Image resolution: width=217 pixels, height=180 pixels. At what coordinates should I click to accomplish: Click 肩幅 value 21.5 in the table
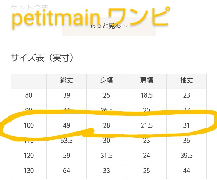click(146, 125)
